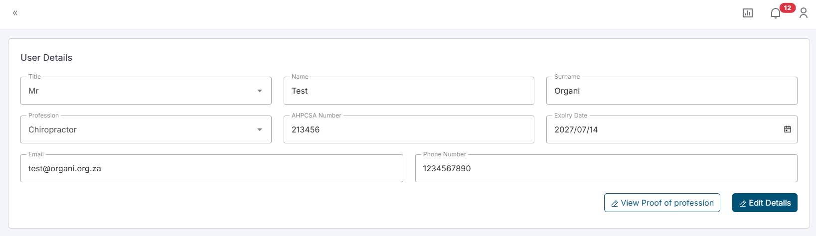This screenshot has width=816, height=236.
Task: Open the Title combo box showing Mr
Action: [140, 91]
